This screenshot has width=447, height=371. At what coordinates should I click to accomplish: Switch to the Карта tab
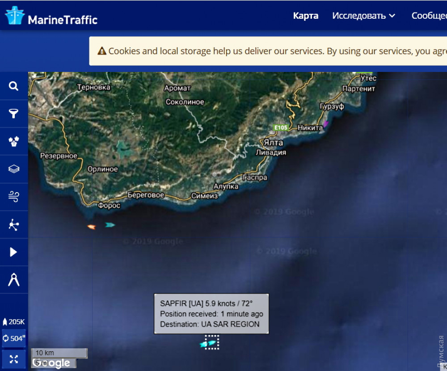click(x=306, y=16)
